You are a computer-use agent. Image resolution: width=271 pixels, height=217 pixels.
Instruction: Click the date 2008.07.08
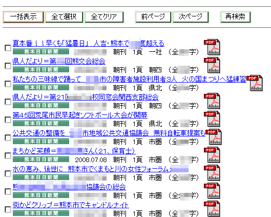91,160
